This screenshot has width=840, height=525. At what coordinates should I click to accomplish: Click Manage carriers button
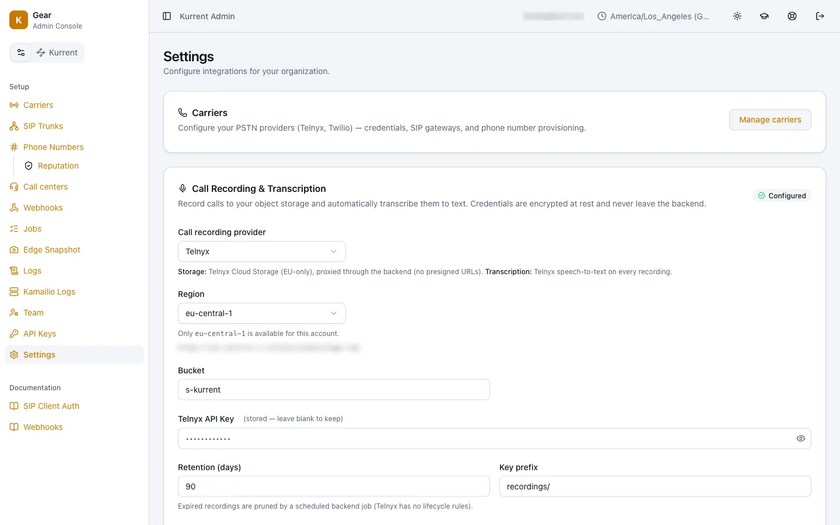pos(770,120)
